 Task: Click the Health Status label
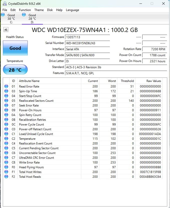15,37
